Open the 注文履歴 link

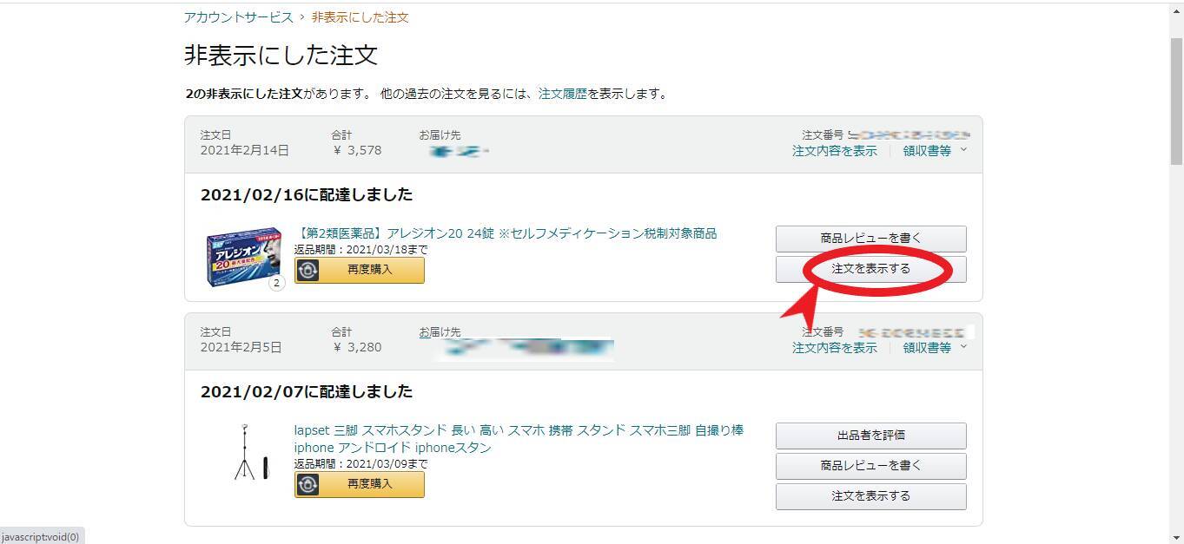(563, 94)
